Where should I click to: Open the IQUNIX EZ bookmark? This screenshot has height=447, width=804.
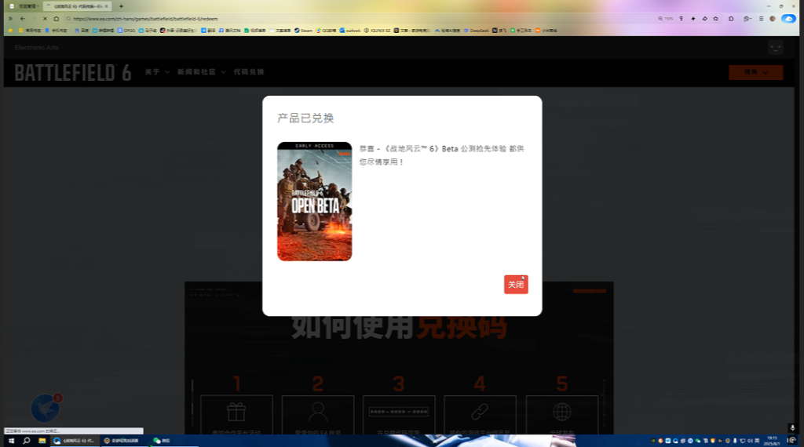pos(378,31)
